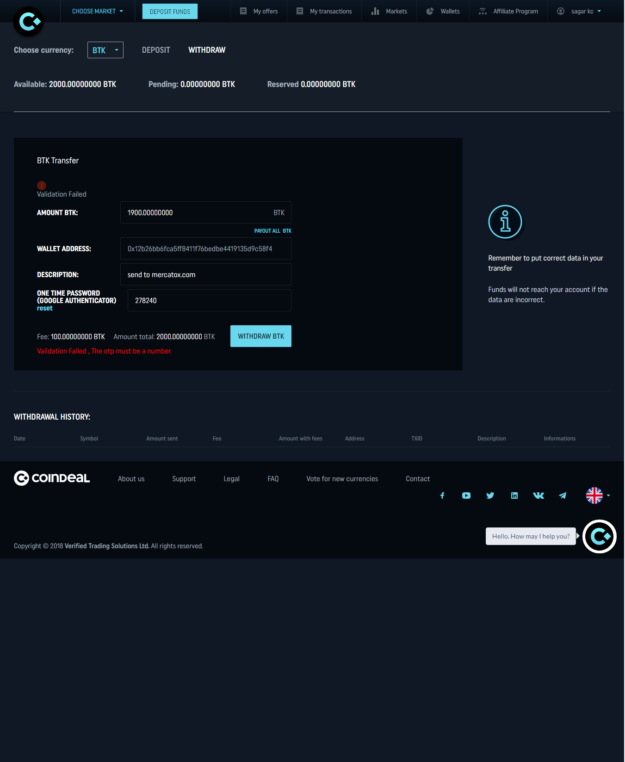The image size is (625, 762).
Task: Open the CoinDeal YouTube channel
Action: tap(466, 496)
